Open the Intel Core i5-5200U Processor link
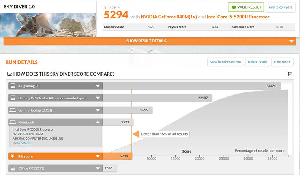 click(238, 17)
